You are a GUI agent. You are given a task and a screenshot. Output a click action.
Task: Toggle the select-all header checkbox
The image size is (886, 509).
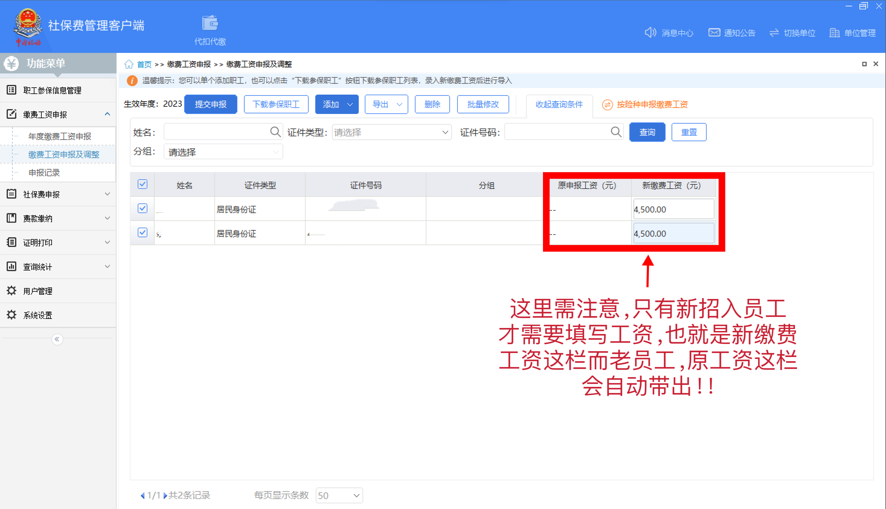point(143,184)
